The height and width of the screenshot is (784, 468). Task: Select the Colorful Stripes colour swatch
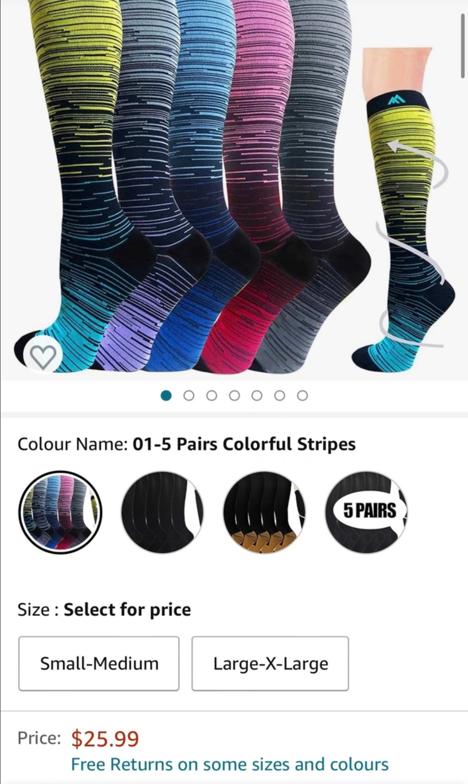(x=60, y=512)
